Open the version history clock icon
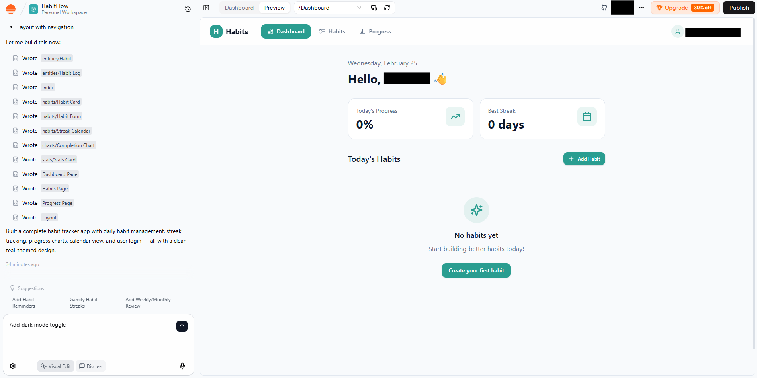This screenshot has width=757, height=378. (188, 9)
